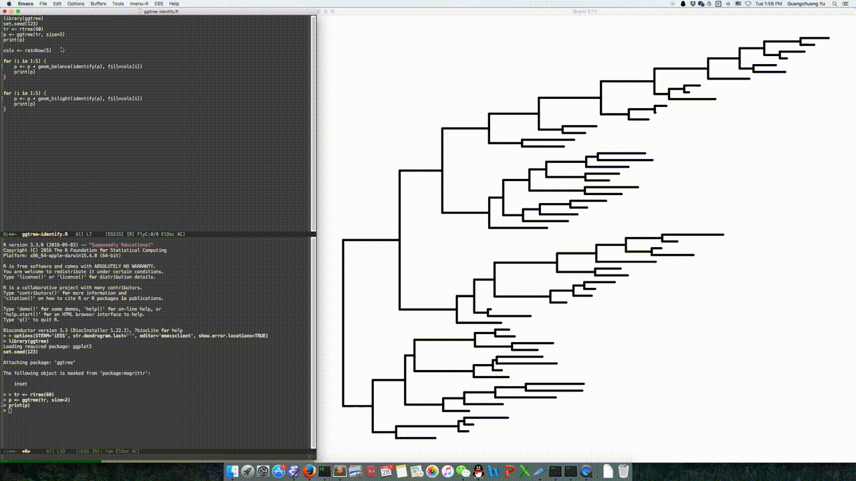The width and height of the screenshot is (856, 481).
Task: Click the QQ penguin dock icon
Action: 478,472
